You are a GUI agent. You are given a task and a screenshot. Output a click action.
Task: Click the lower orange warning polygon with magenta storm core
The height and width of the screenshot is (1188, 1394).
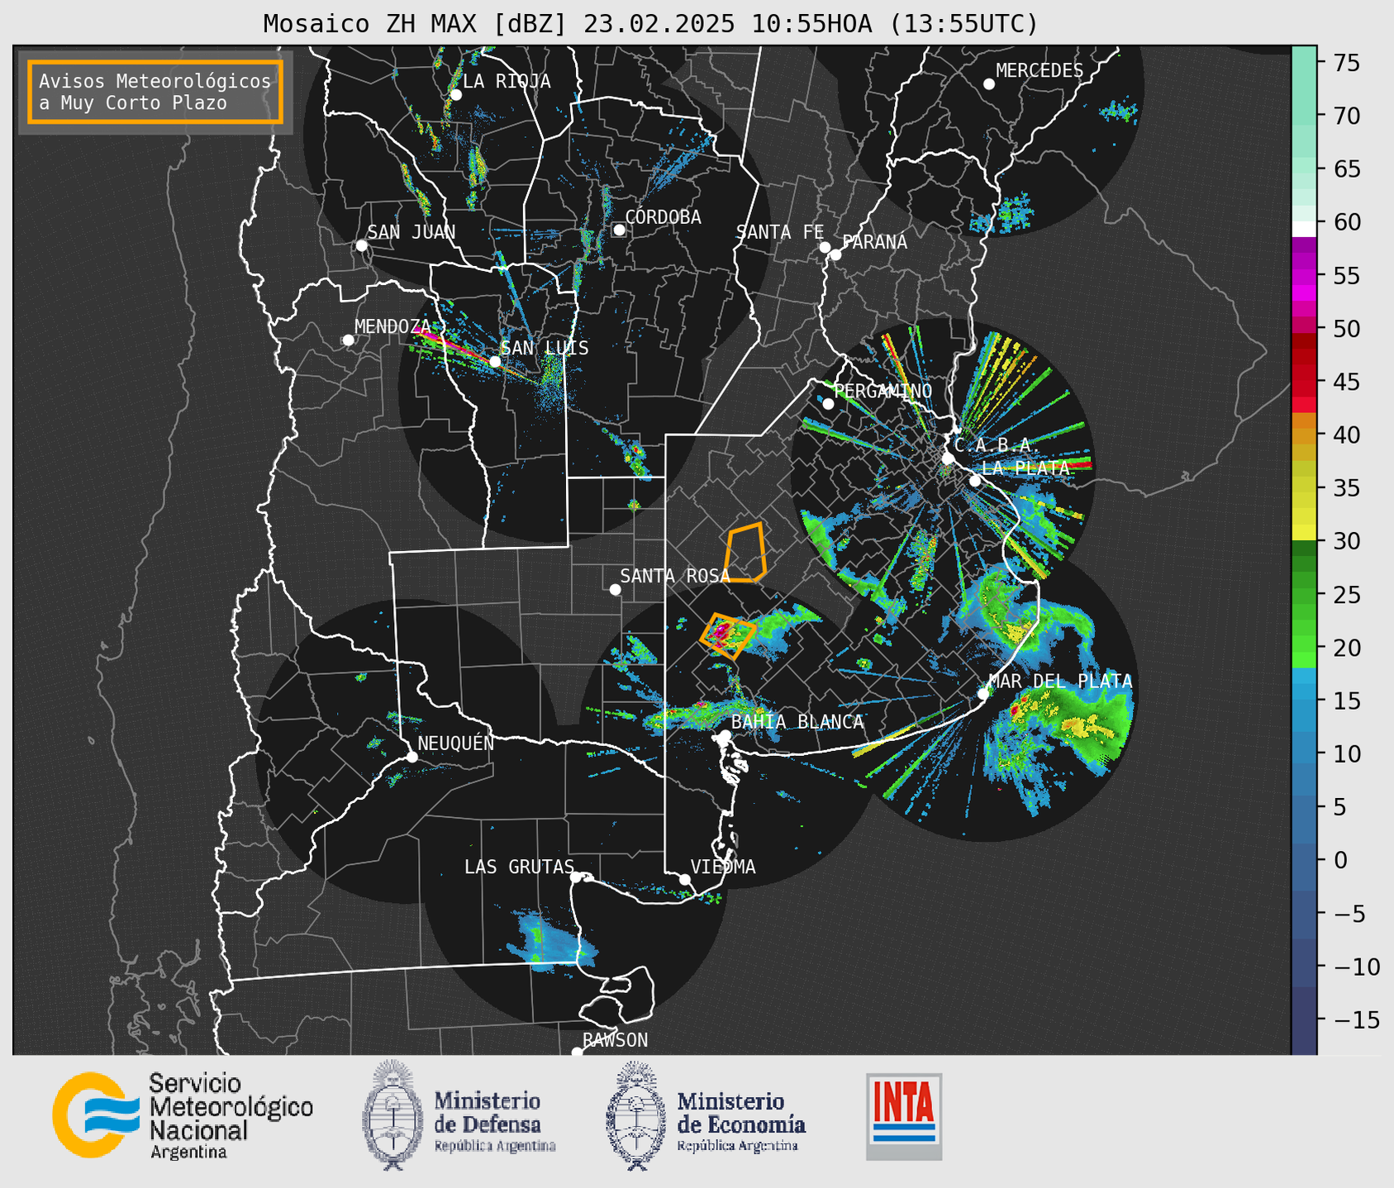727,635
